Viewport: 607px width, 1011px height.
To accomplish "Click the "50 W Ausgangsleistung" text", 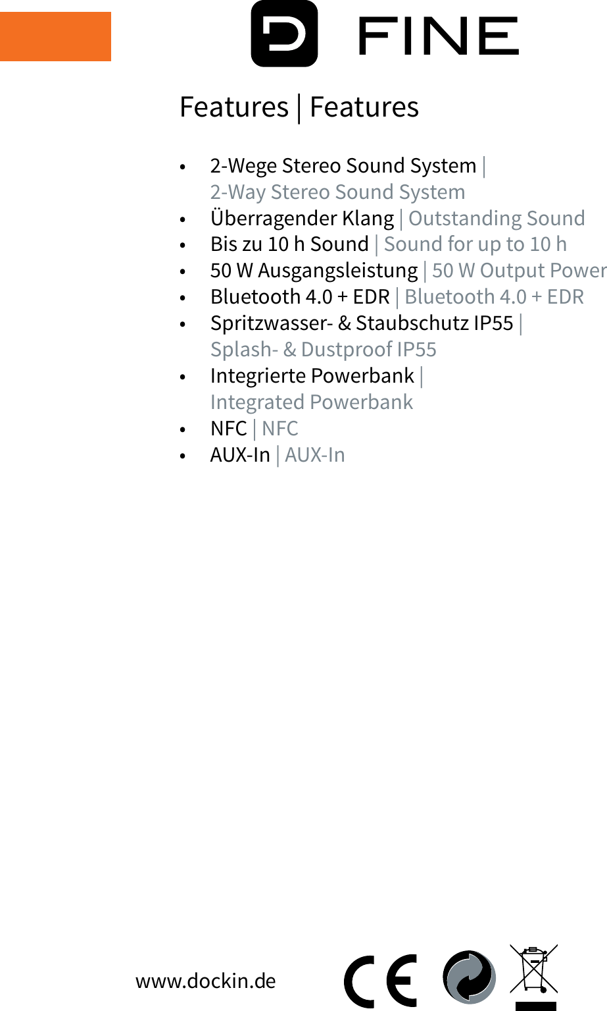I will pos(314,271).
